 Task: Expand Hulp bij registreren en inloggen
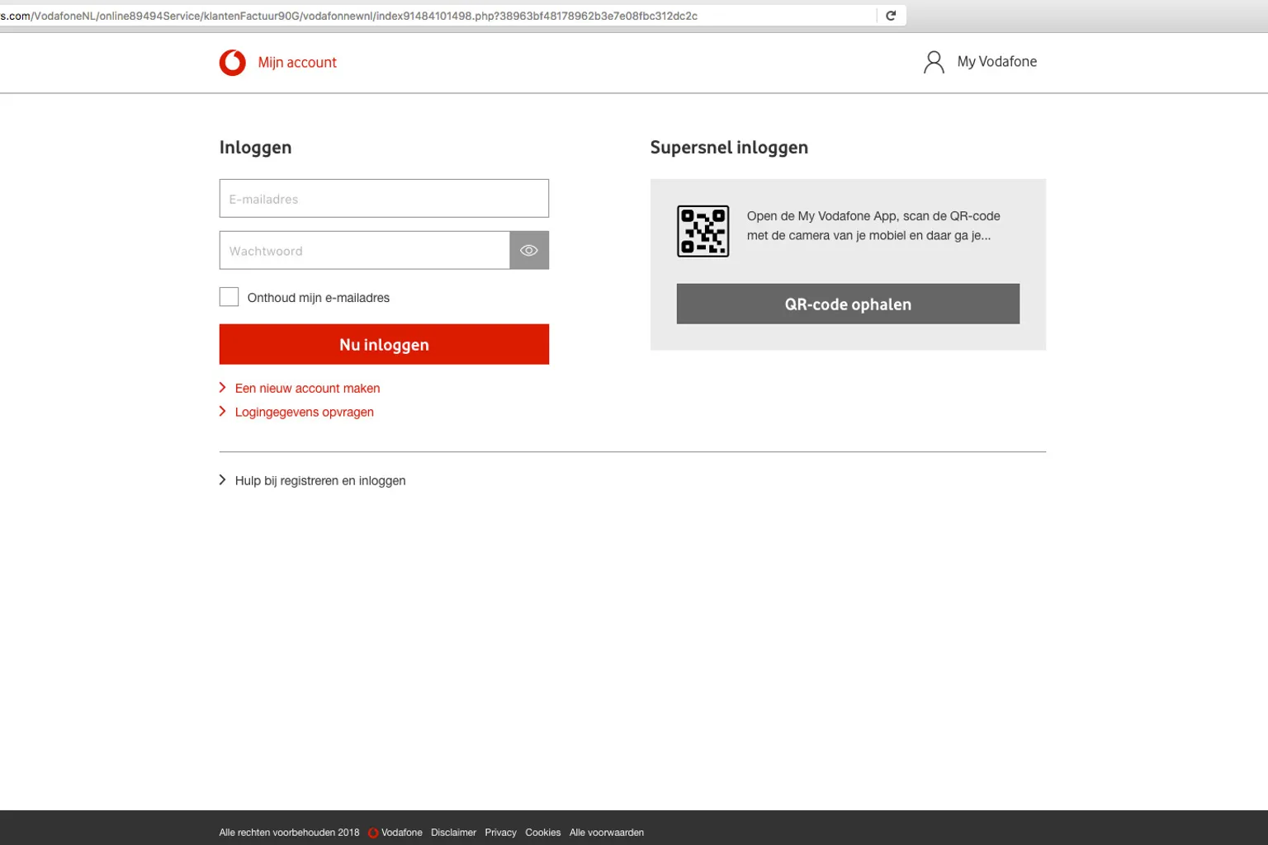(319, 480)
